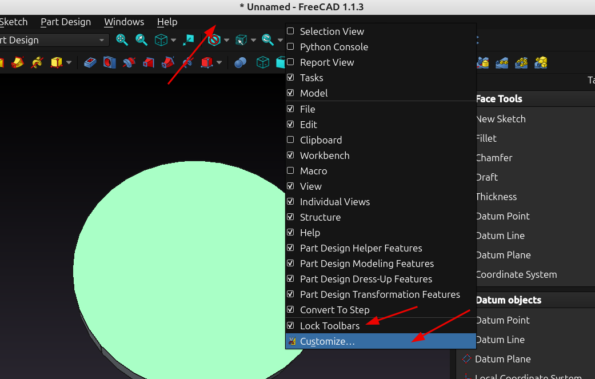Toggle the Structure toolbar checkbox
The width and height of the screenshot is (595, 379).
click(291, 217)
